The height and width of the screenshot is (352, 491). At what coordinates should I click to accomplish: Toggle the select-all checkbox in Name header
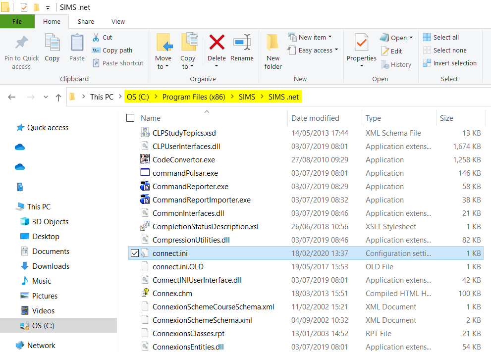coord(130,118)
